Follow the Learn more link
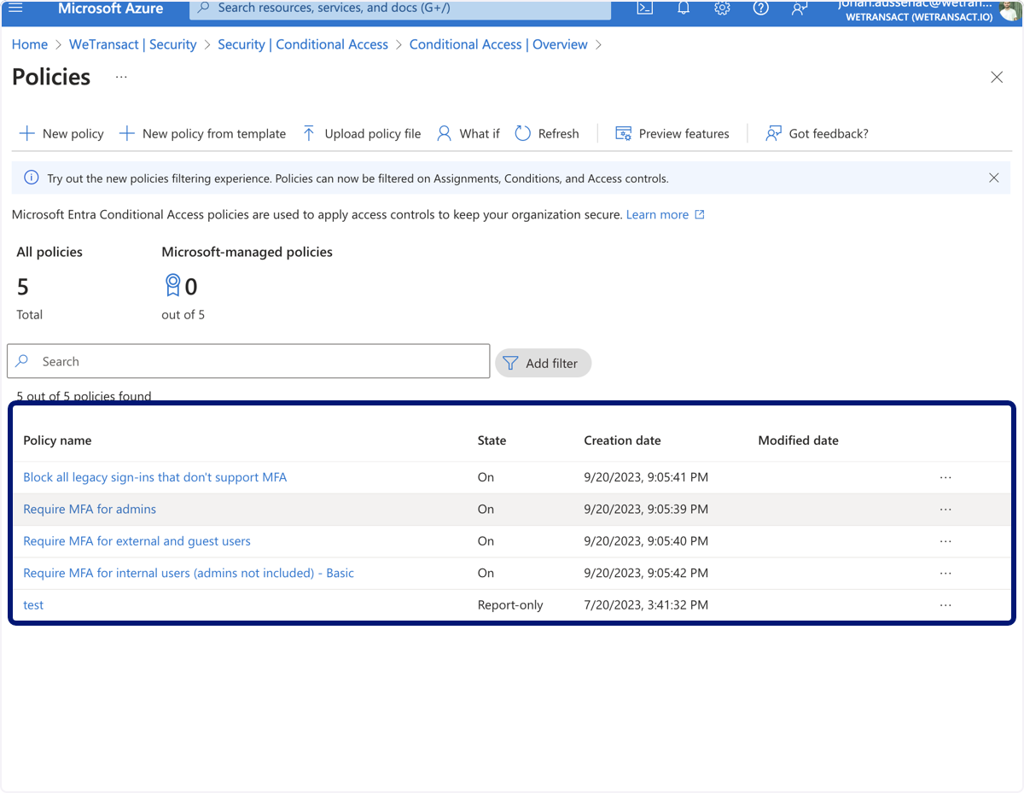The width and height of the screenshot is (1024, 793). pos(666,214)
